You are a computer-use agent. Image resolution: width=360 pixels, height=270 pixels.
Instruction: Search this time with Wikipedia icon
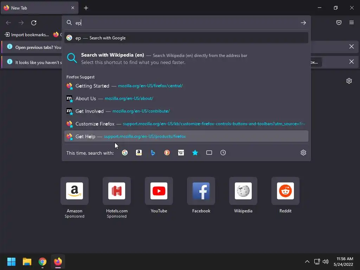[181, 153]
